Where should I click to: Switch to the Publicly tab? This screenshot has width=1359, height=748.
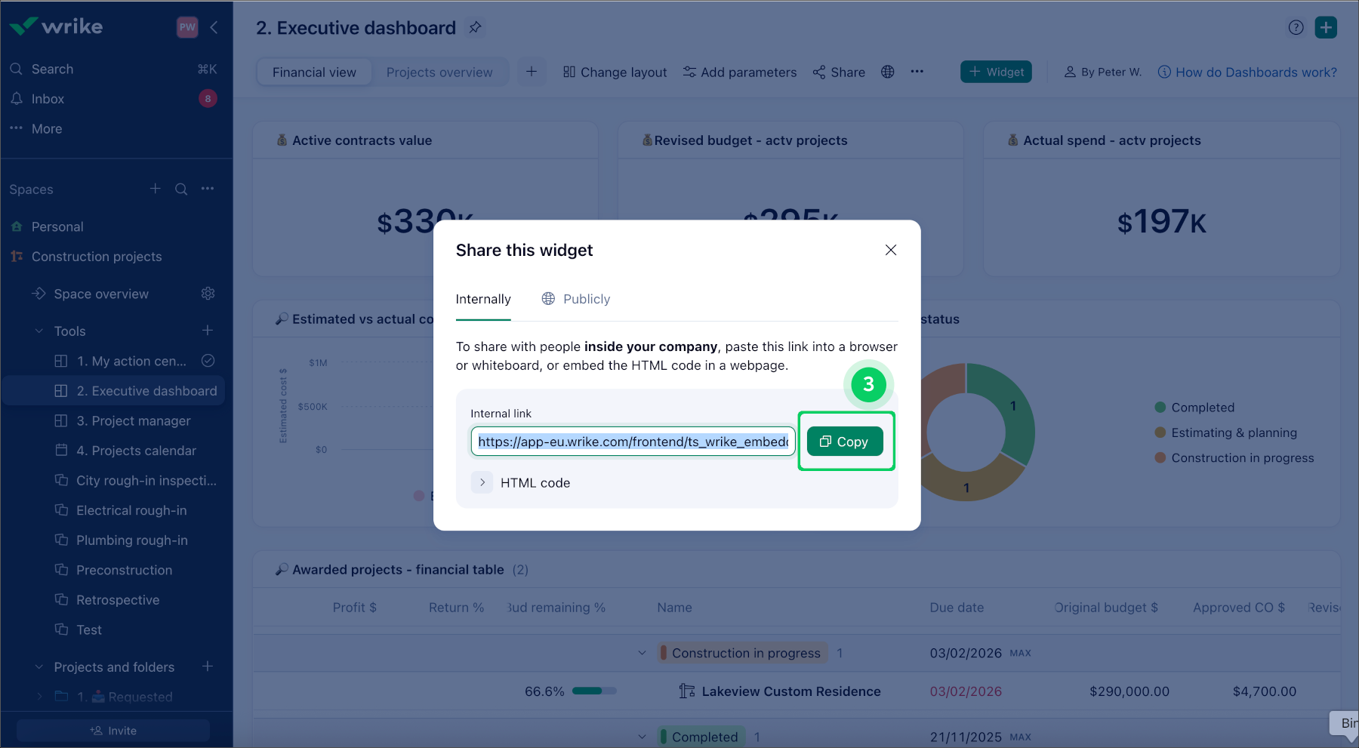point(576,299)
